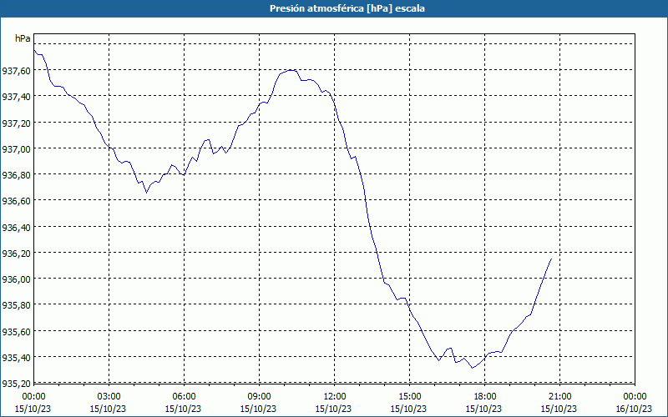This screenshot has width=668, height=417.
Task: Click the 09:00 time axis label
Action: click(259, 397)
